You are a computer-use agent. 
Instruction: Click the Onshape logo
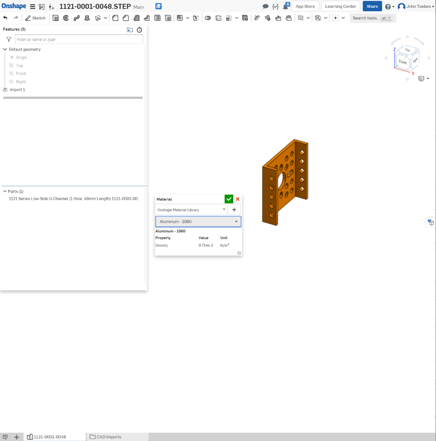[14, 6]
